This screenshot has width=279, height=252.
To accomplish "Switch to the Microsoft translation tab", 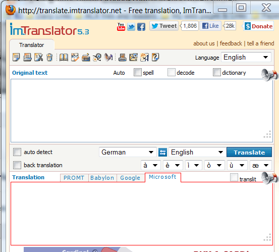I will tap(162, 177).
